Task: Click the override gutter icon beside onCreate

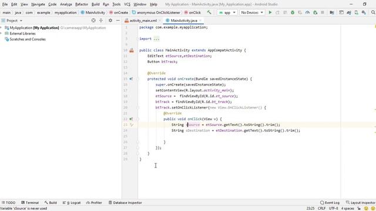Action: (x=131, y=79)
